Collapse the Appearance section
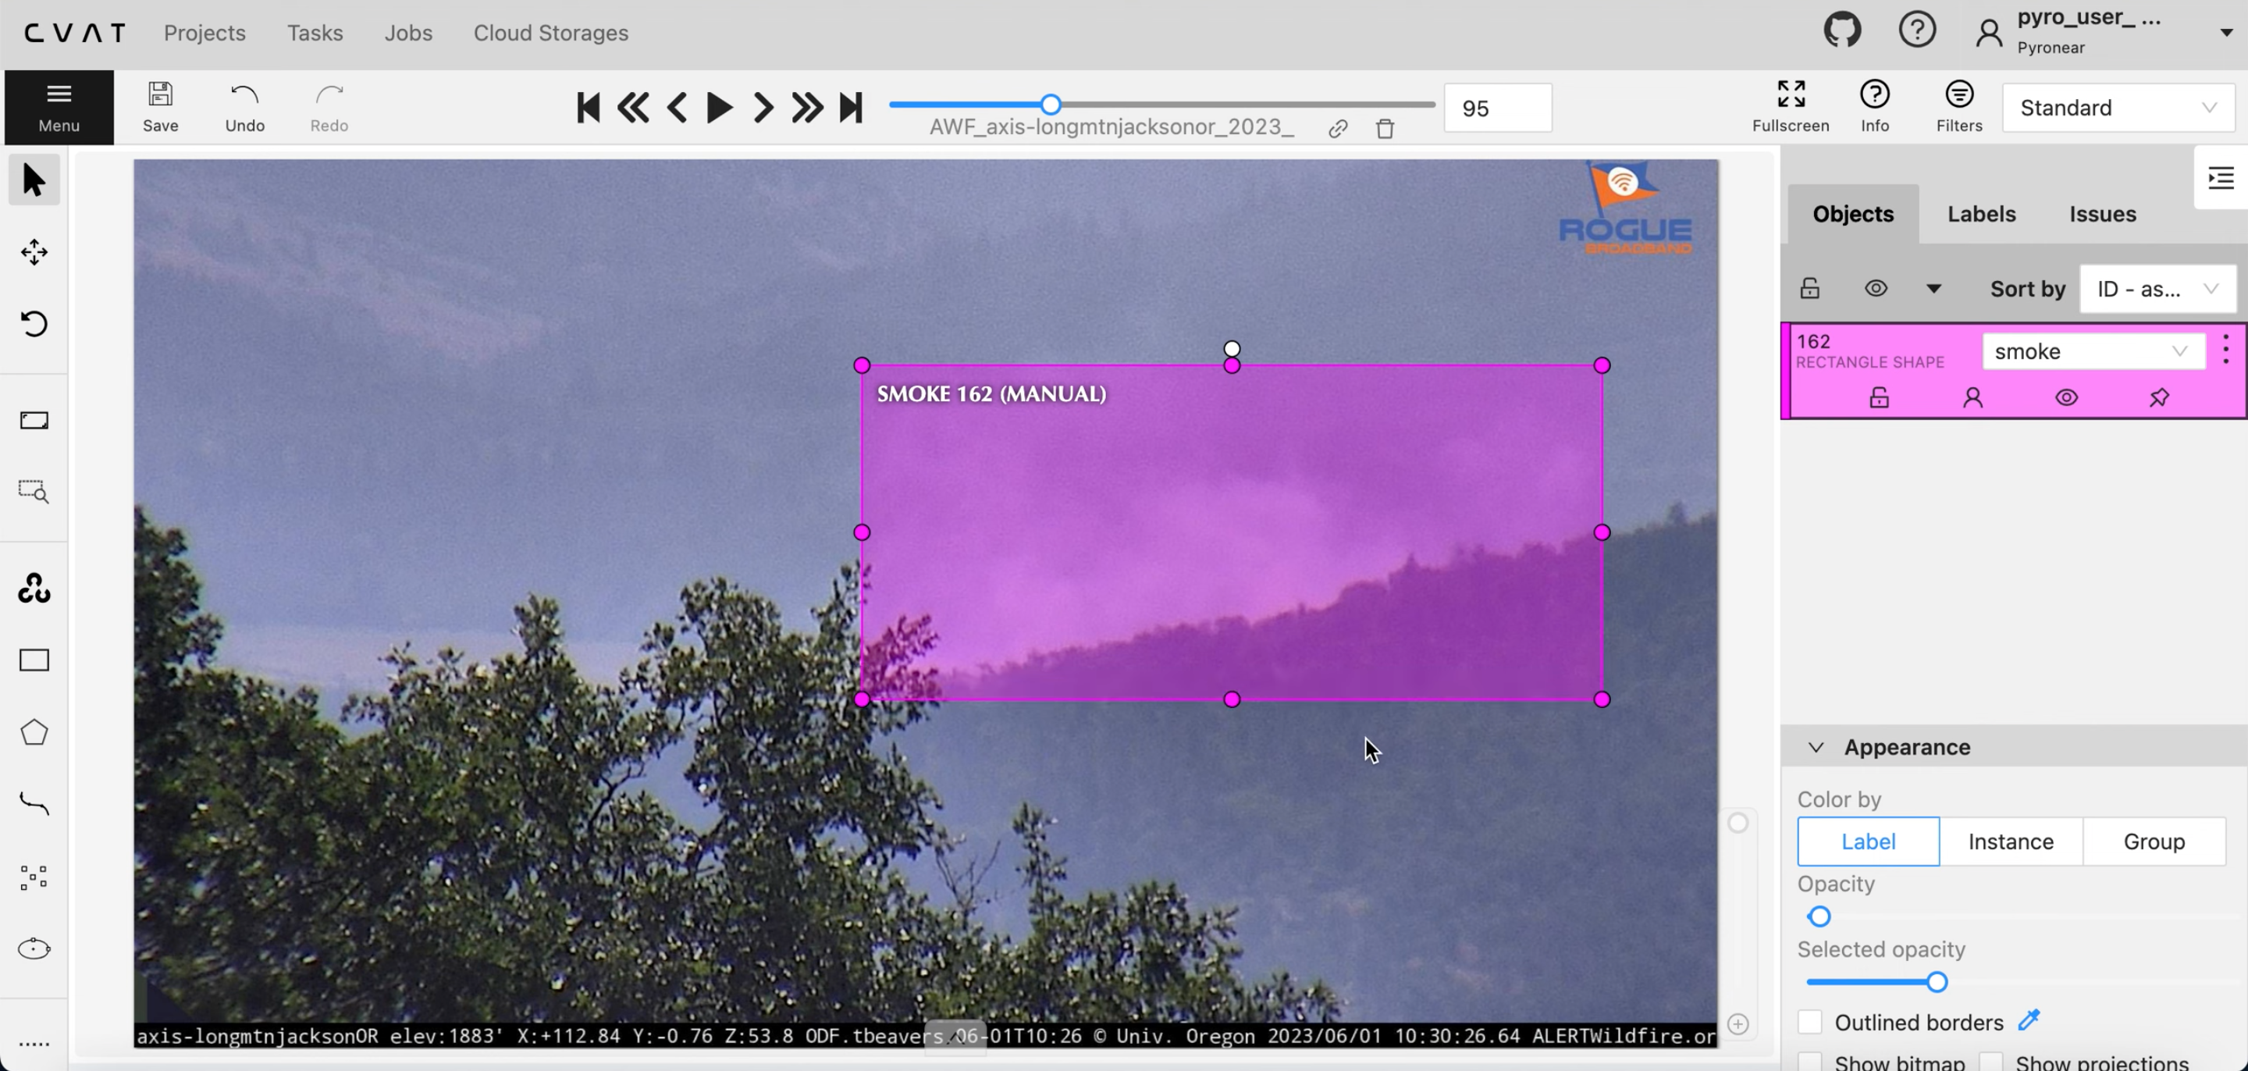 point(1816,747)
